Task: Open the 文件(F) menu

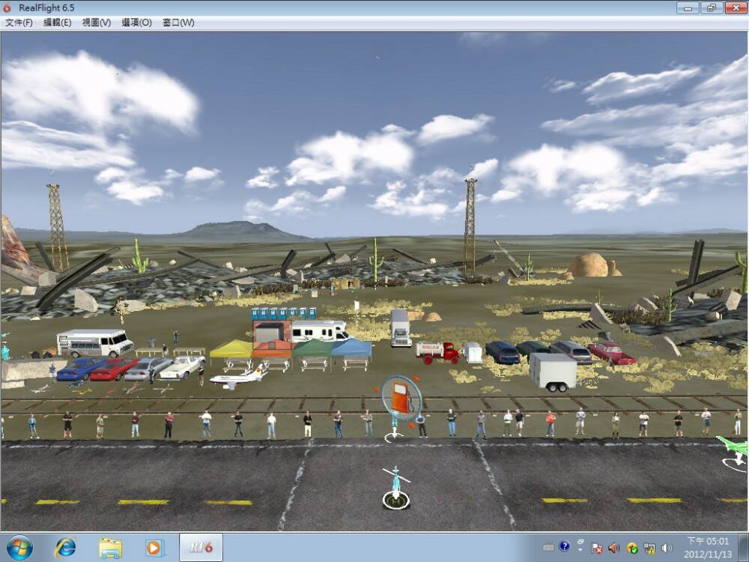Action: (19, 22)
